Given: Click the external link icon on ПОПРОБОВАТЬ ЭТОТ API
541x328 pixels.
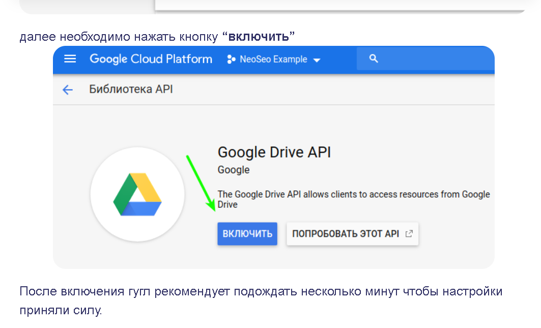Looking at the screenshot, I should 409,234.
